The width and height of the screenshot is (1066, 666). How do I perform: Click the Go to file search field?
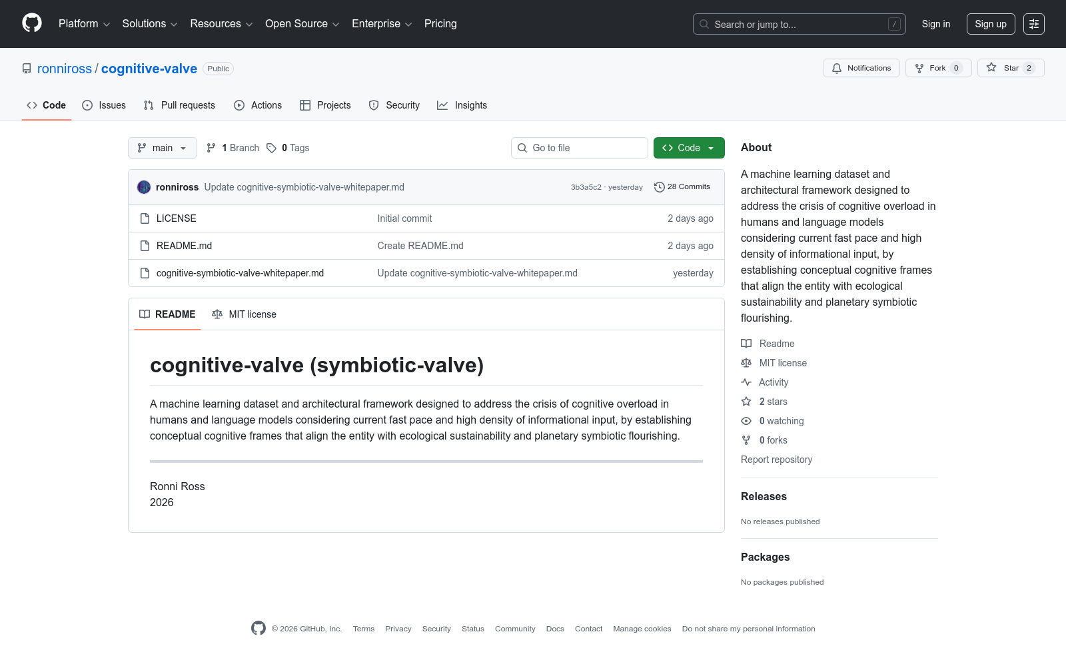[580, 148]
